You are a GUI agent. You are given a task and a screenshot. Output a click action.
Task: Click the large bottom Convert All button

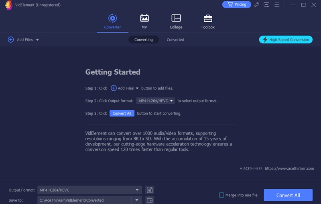[288, 195]
